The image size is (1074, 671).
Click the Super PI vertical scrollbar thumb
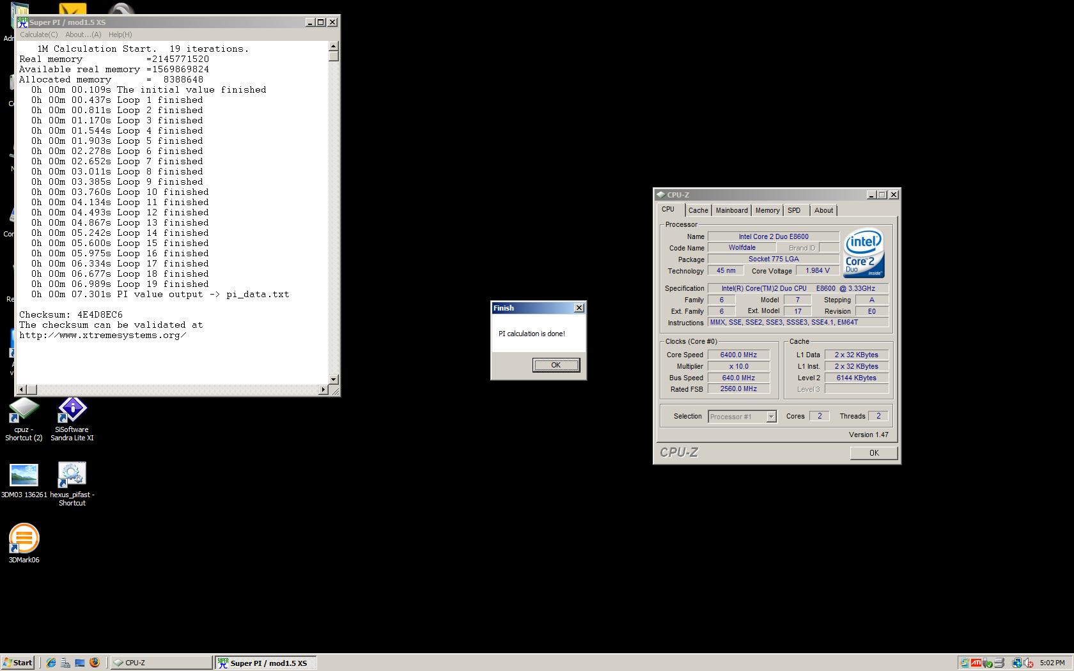click(x=333, y=56)
